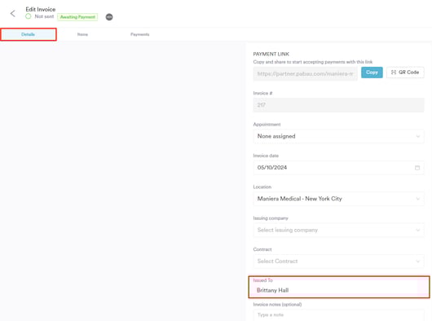Image resolution: width=432 pixels, height=321 pixels.
Task: Expand the Select issuing company dropdown
Action: pos(338,230)
